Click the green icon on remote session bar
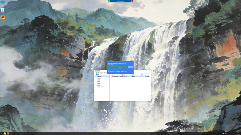Image resolution: width=241 pixels, height=135 pixels. tap(109, 1)
